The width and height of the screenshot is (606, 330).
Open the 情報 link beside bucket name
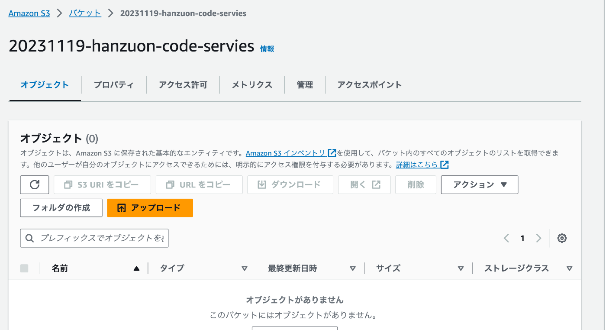pyautogui.click(x=267, y=49)
